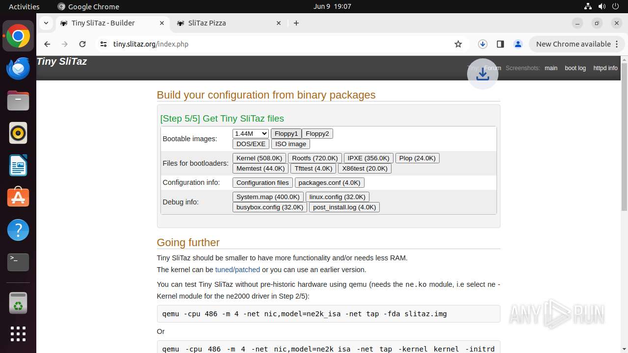Open Chrome downloads from the toolbar
The height and width of the screenshot is (353, 628).
point(483,44)
